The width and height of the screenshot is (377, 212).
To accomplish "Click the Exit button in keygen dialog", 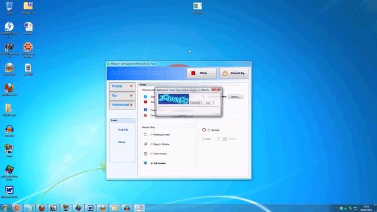I will coord(208,102).
